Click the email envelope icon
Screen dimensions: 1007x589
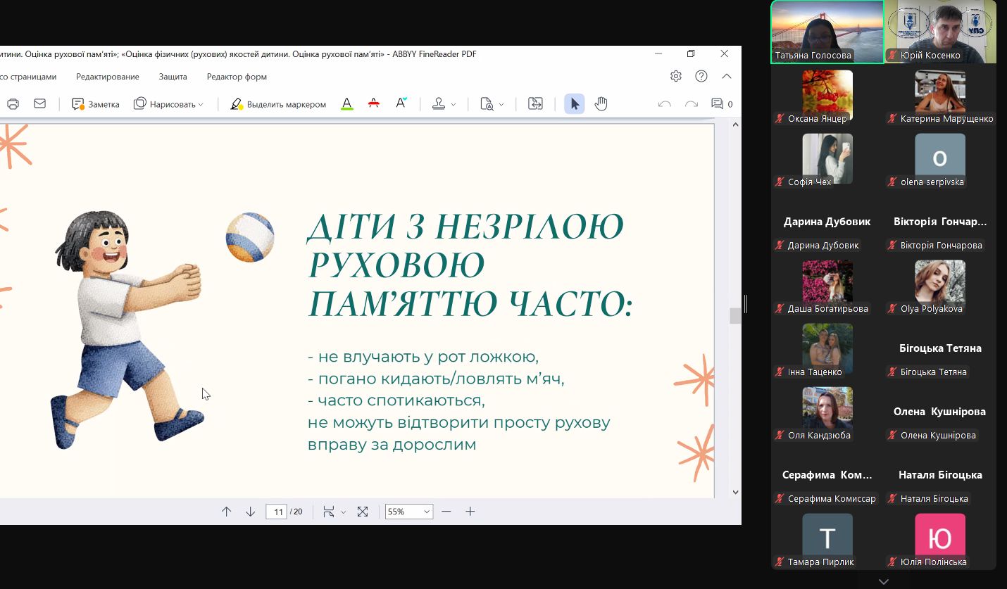click(x=39, y=104)
